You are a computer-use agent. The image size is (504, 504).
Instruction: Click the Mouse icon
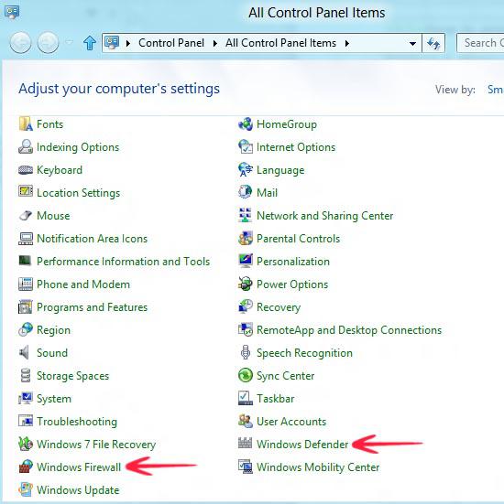tap(26, 215)
